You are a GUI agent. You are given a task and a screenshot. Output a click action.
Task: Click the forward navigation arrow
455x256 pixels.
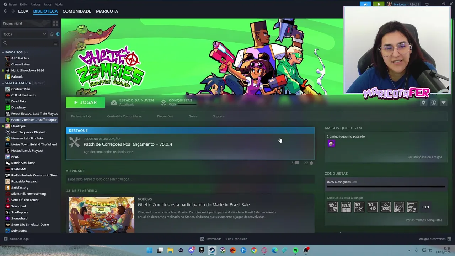13,11
